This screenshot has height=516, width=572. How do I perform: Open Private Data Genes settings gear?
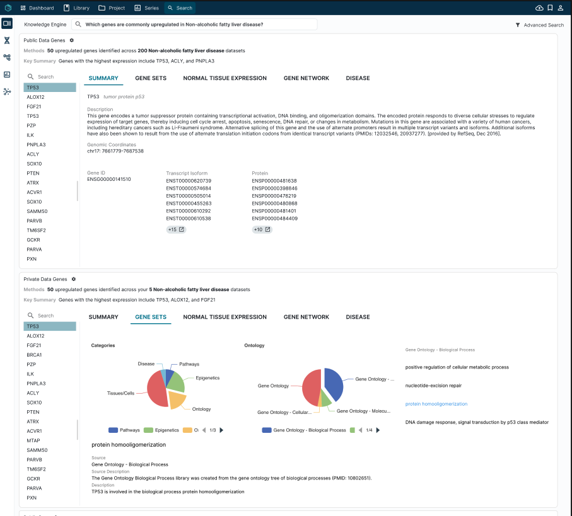pos(73,279)
